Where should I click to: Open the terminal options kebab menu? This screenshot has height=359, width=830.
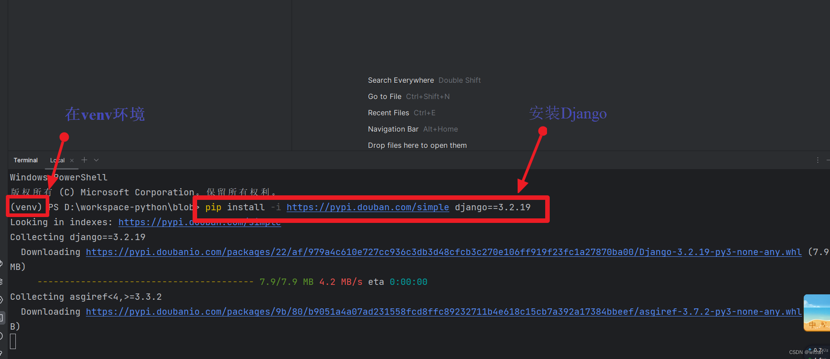coord(817,160)
